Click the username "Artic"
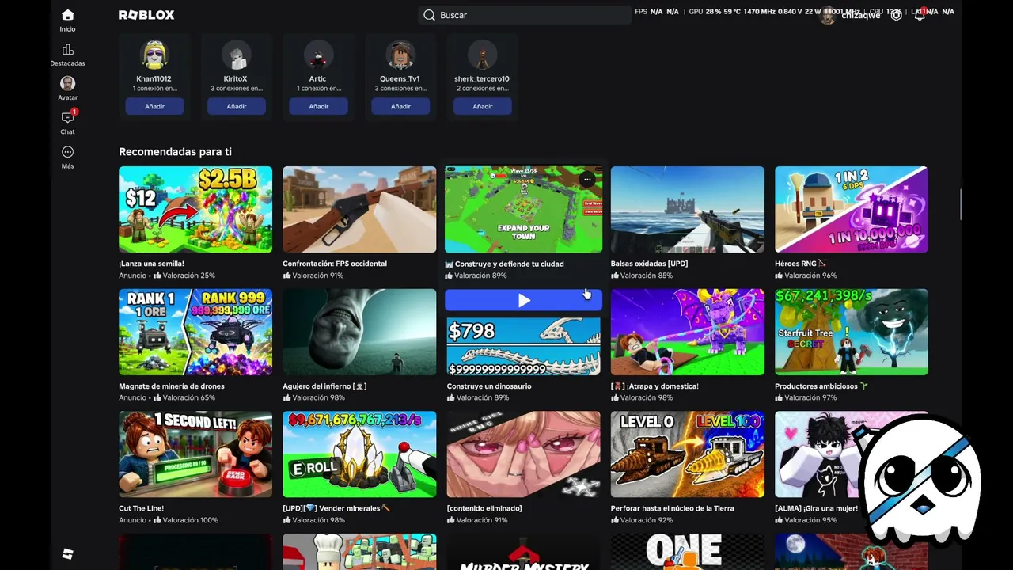The height and width of the screenshot is (570, 1013). (317, 78)
